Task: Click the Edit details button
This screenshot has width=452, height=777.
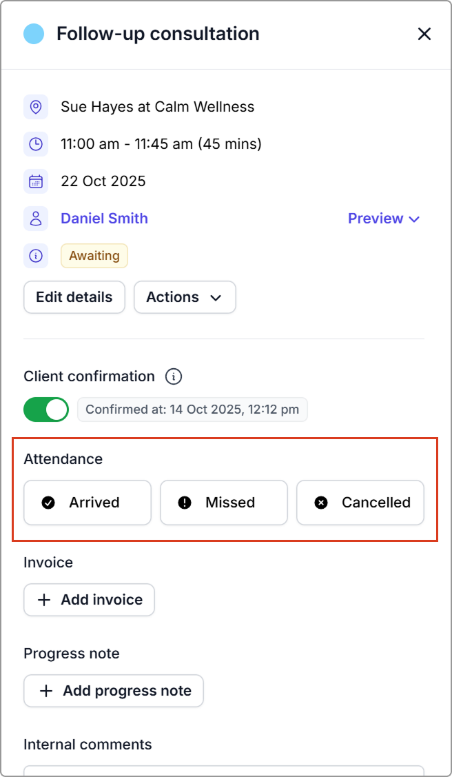Action: [74, 297]
